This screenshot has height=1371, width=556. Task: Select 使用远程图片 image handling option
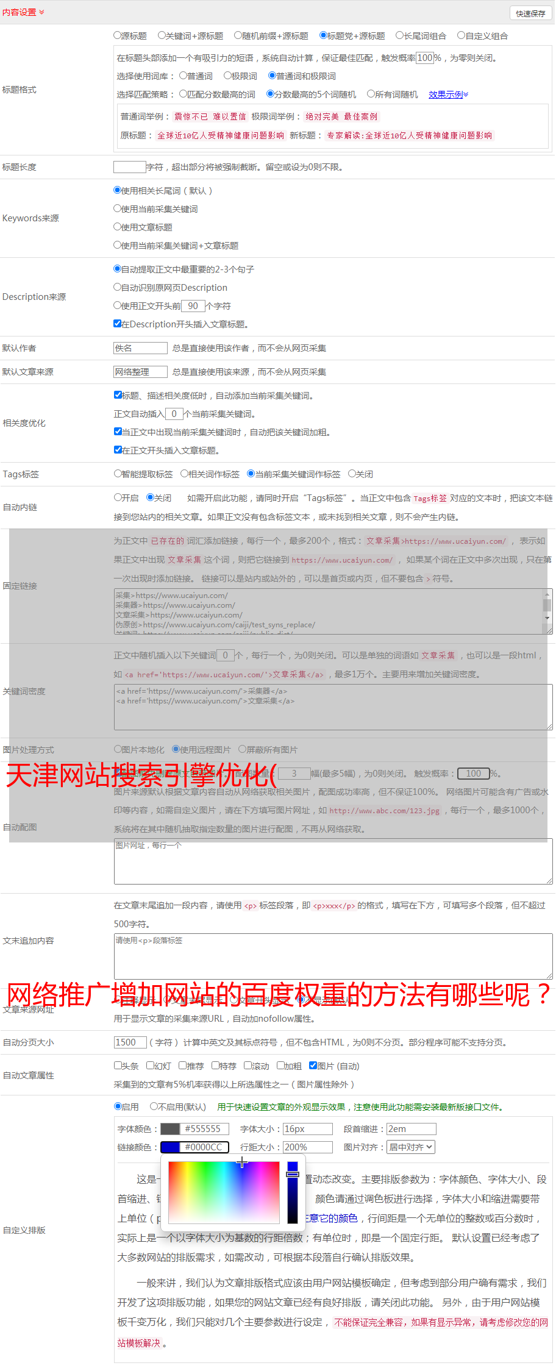tap(176, 749)
